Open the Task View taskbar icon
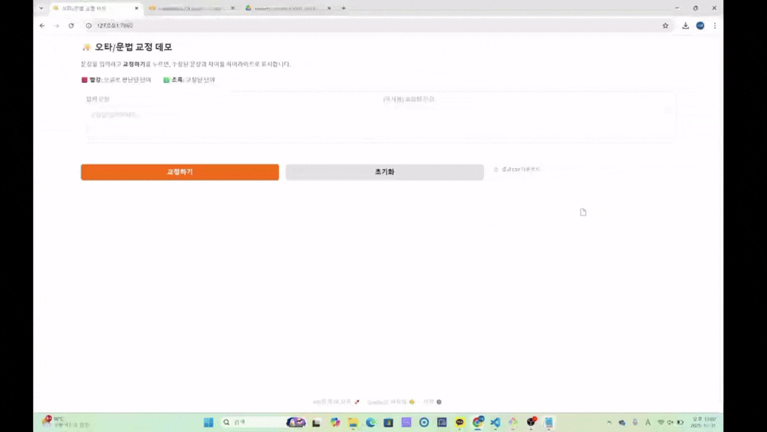This screenshot has height=432, width=767. pyautogui.click(x=317, y=422)
